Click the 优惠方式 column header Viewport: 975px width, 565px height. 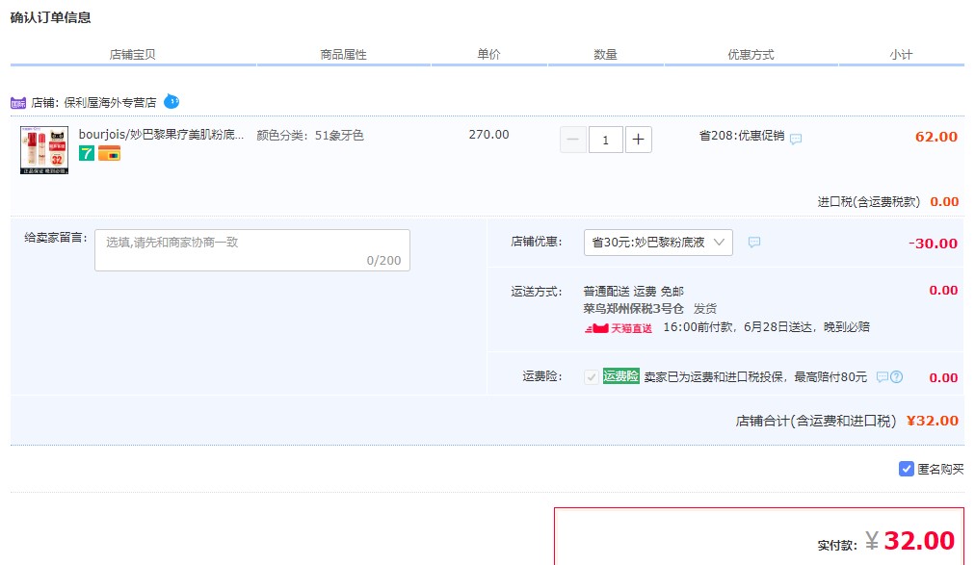pyautogui.click(x=751, y=55)
